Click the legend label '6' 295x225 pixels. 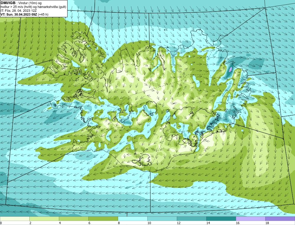coord(89,223)
